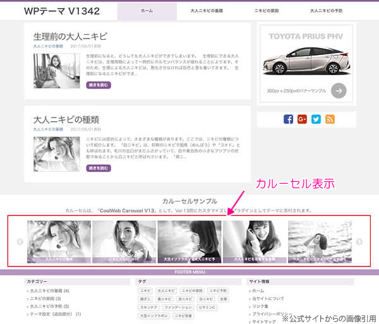The image size is (379, 324).
Task: Open 大人ニキビの予防 in top navigation
Action: [x=326, y=11]
